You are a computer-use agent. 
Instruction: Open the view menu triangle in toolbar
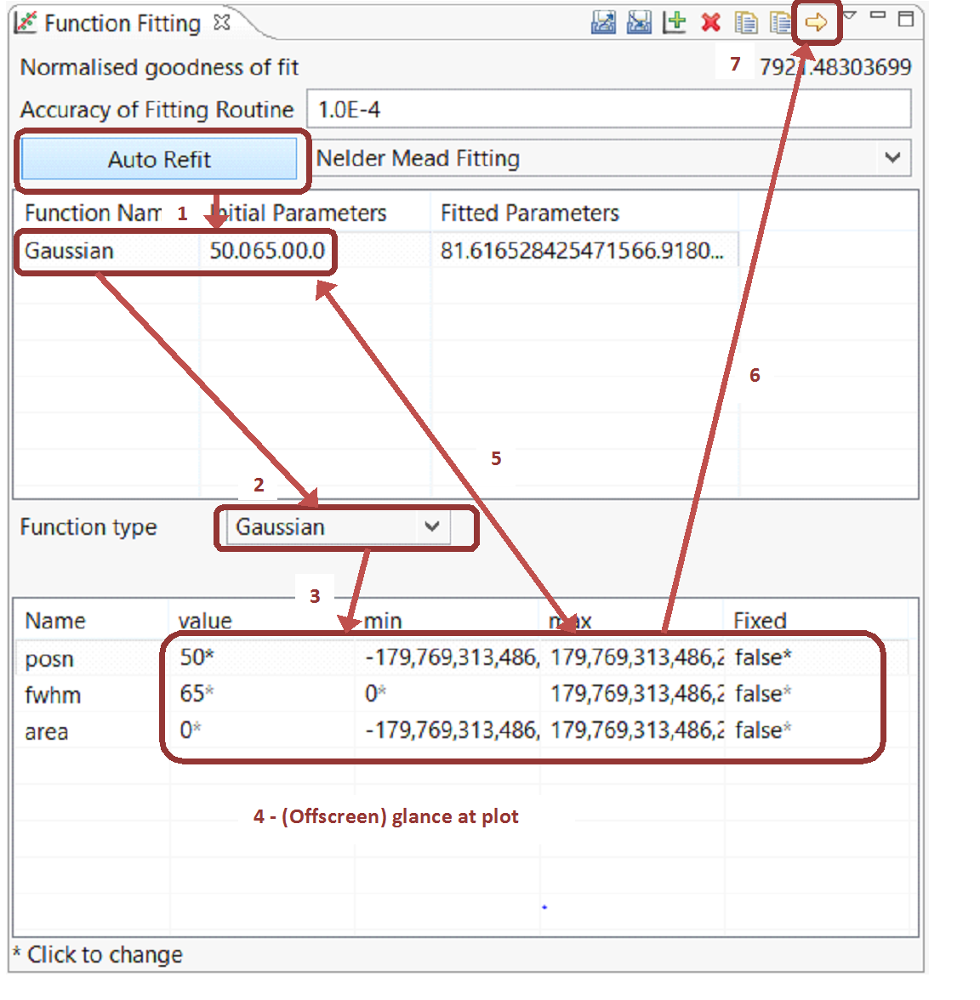pos(850,16)
